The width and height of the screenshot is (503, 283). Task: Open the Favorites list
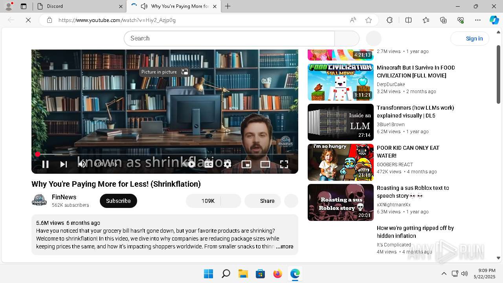[x=426, y=20]
